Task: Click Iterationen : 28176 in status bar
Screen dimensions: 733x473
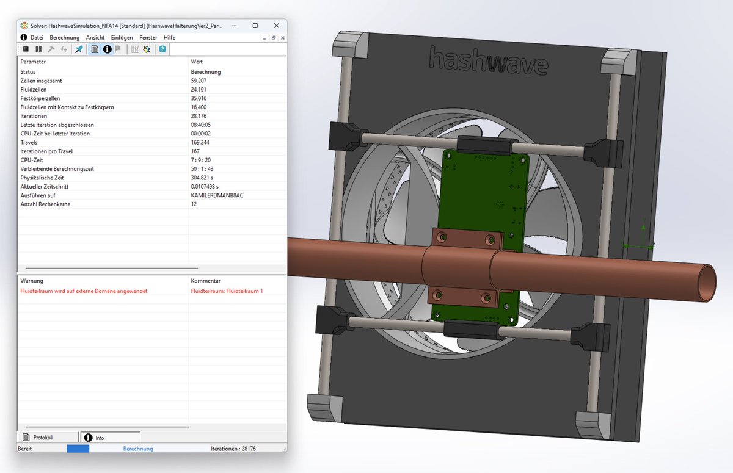Action: 233,449
